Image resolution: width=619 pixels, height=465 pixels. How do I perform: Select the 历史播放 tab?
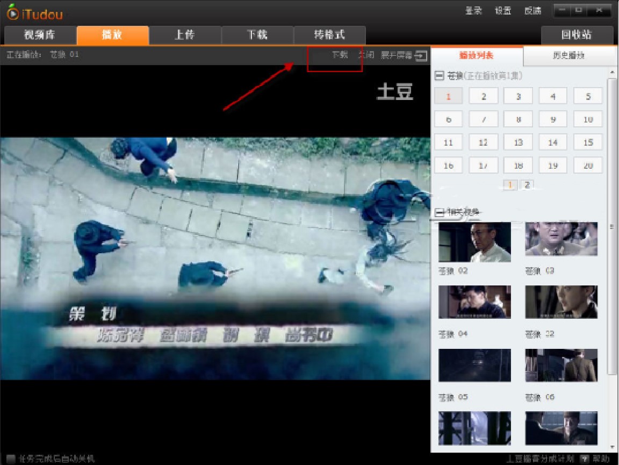[x=569, y=56]
